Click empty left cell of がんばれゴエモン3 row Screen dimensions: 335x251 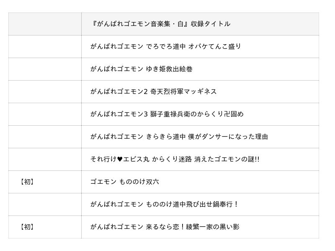45,114
